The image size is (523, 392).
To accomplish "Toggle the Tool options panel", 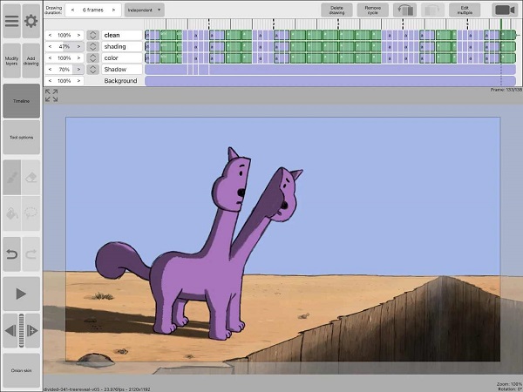I will [21, 138].
